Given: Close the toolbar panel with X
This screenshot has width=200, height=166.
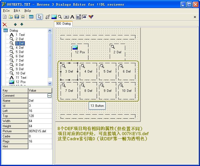Looking at the screenshot, I should click(195, 17).
